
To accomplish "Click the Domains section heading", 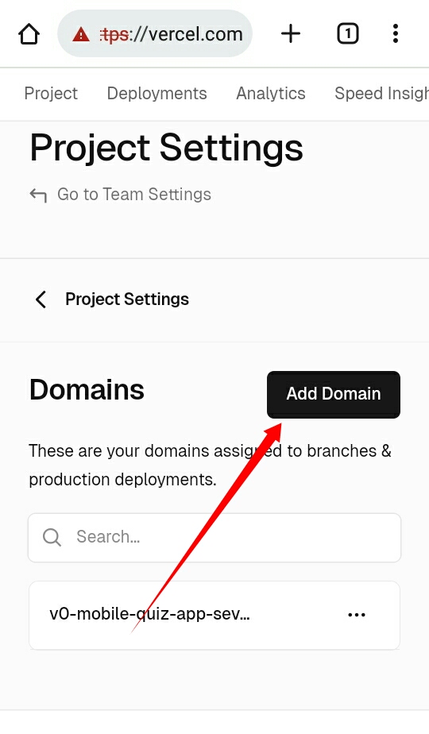I will (x=87, y=389).
